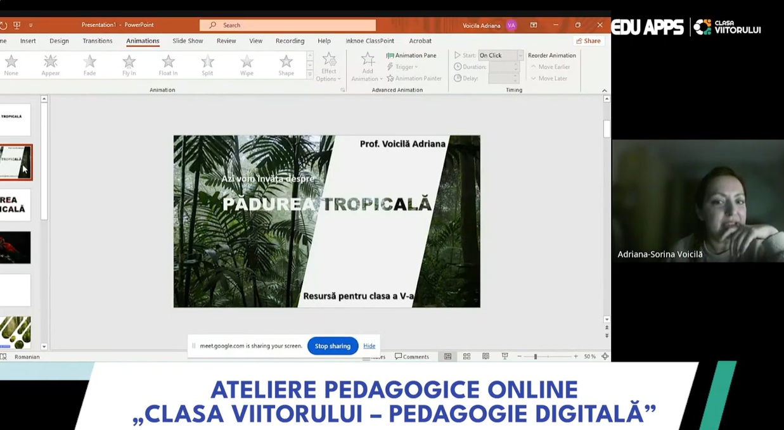Select the Animations tab
This screenshot has width=784, height=430.
[143, 41]
